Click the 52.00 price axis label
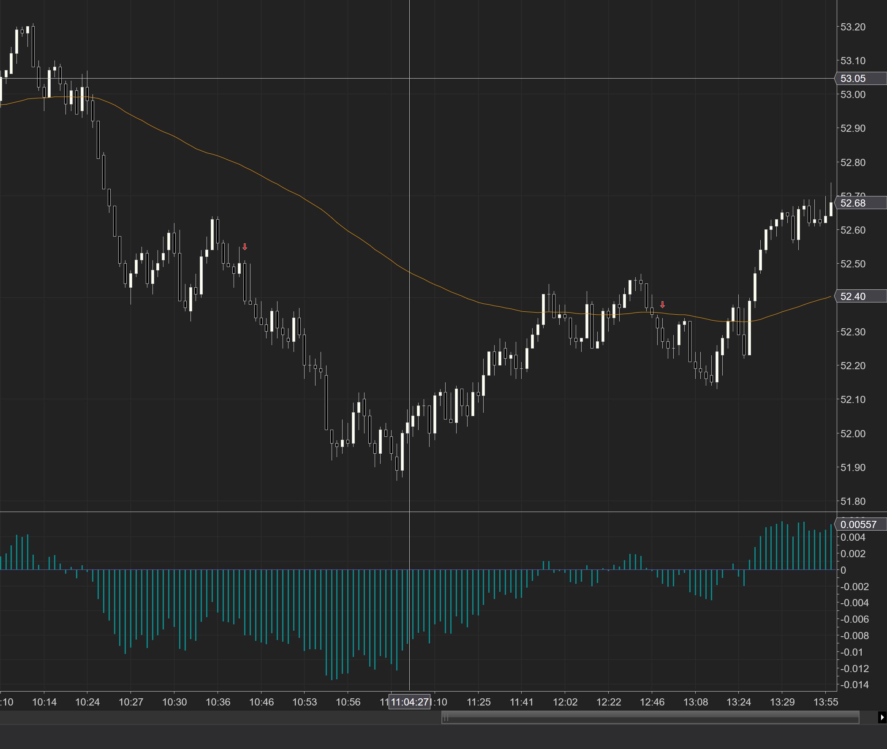Image resolution: width=887 pixels, height=749 pixels. click(853, 433)
